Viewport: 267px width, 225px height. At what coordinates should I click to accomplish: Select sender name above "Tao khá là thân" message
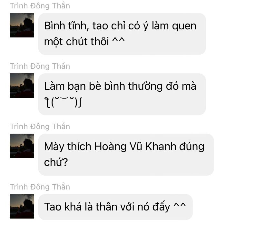40,187
